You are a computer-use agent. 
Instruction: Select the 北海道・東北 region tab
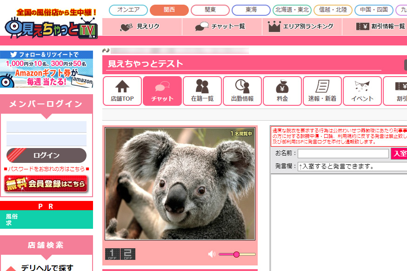[292, 10]
